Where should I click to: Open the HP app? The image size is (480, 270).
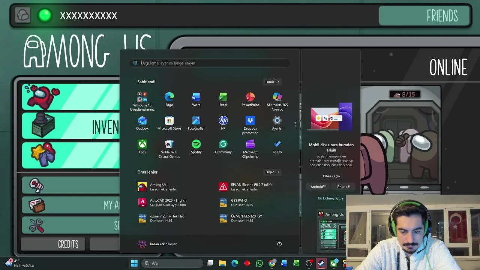(x=223, y=123)
